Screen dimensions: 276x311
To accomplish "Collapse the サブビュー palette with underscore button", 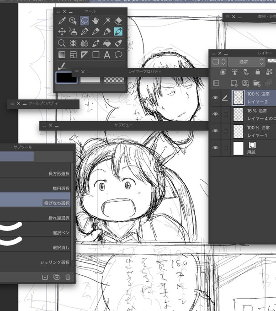I will 57,126.
